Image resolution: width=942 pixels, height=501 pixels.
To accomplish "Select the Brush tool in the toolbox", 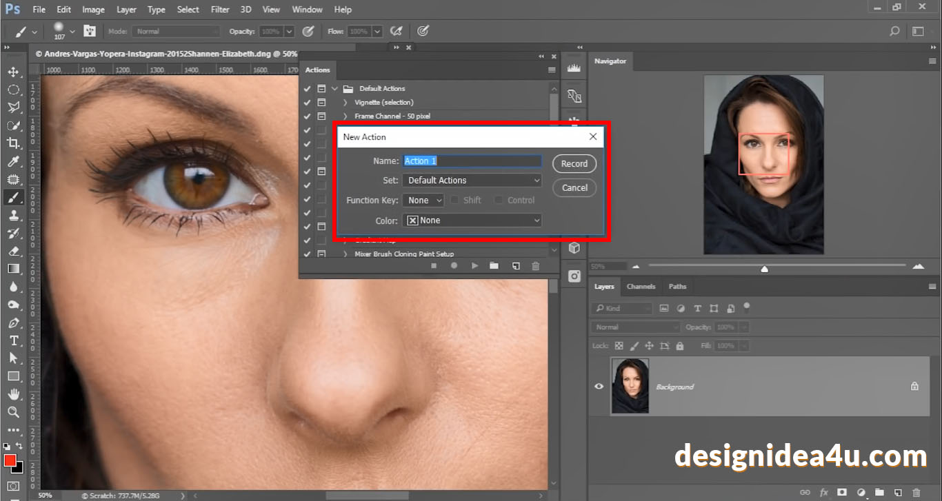I will click(13, 198).
